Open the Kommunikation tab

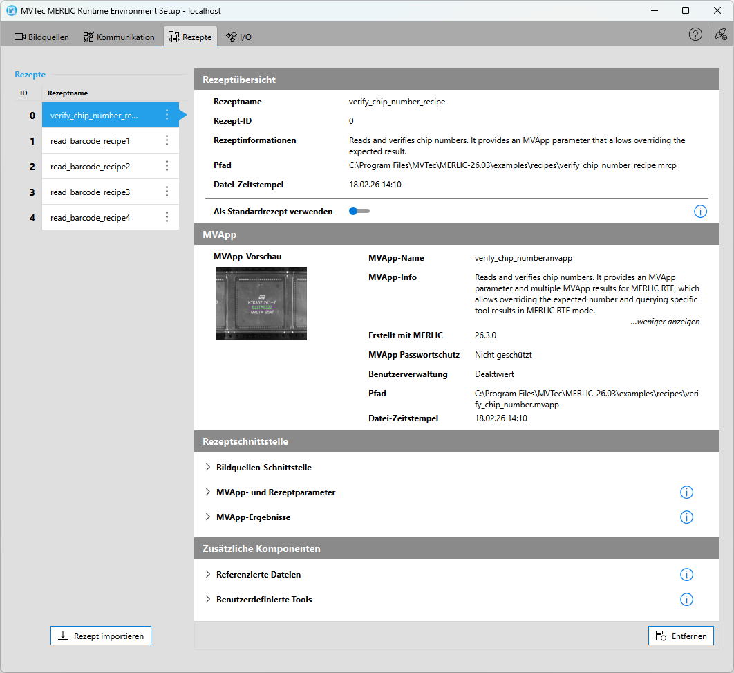(x=119, y=37)
